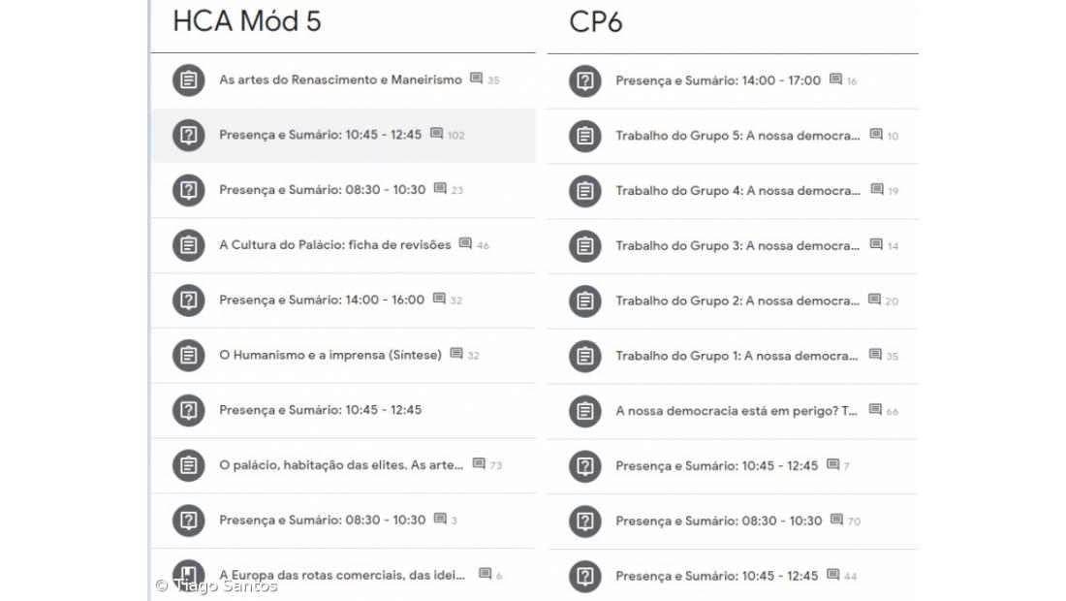Image resolution: width=1066 pixels, height=601 pixels.
Task: Open "O palácio, habitação das elites" assignment
Action: pos(339,465)
